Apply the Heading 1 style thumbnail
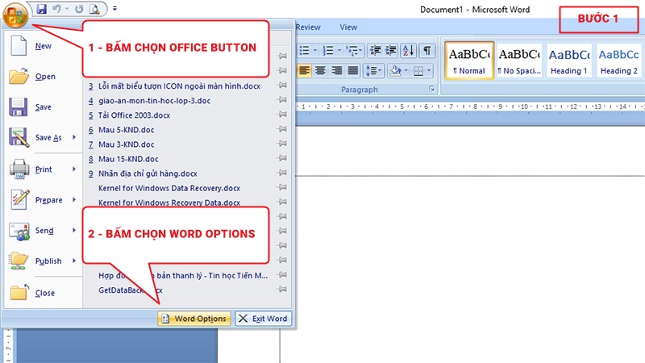 tap(569, 60)
